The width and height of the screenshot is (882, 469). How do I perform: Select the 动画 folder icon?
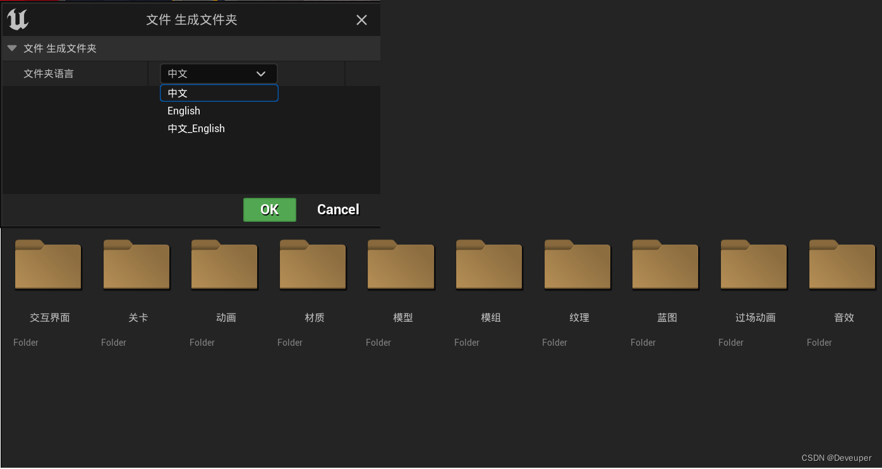coord(224,264)
